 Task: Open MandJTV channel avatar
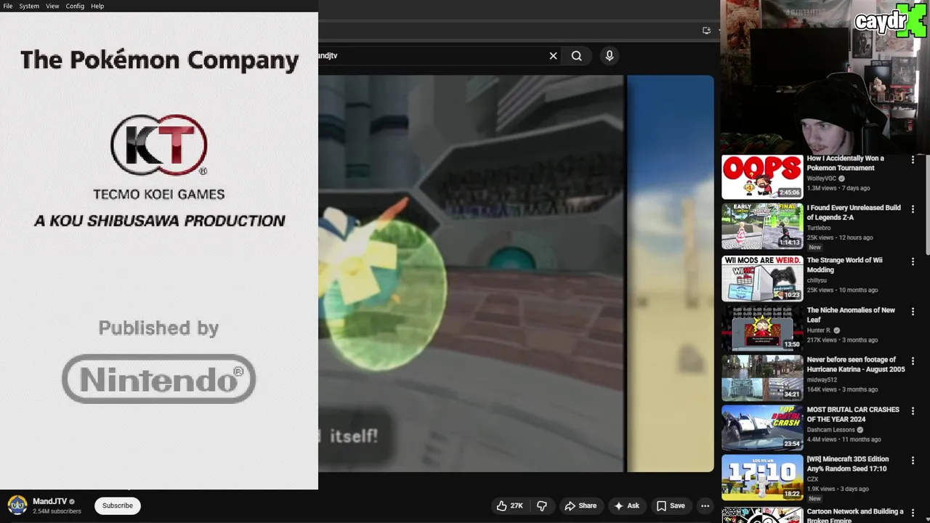tap(17, 505)
